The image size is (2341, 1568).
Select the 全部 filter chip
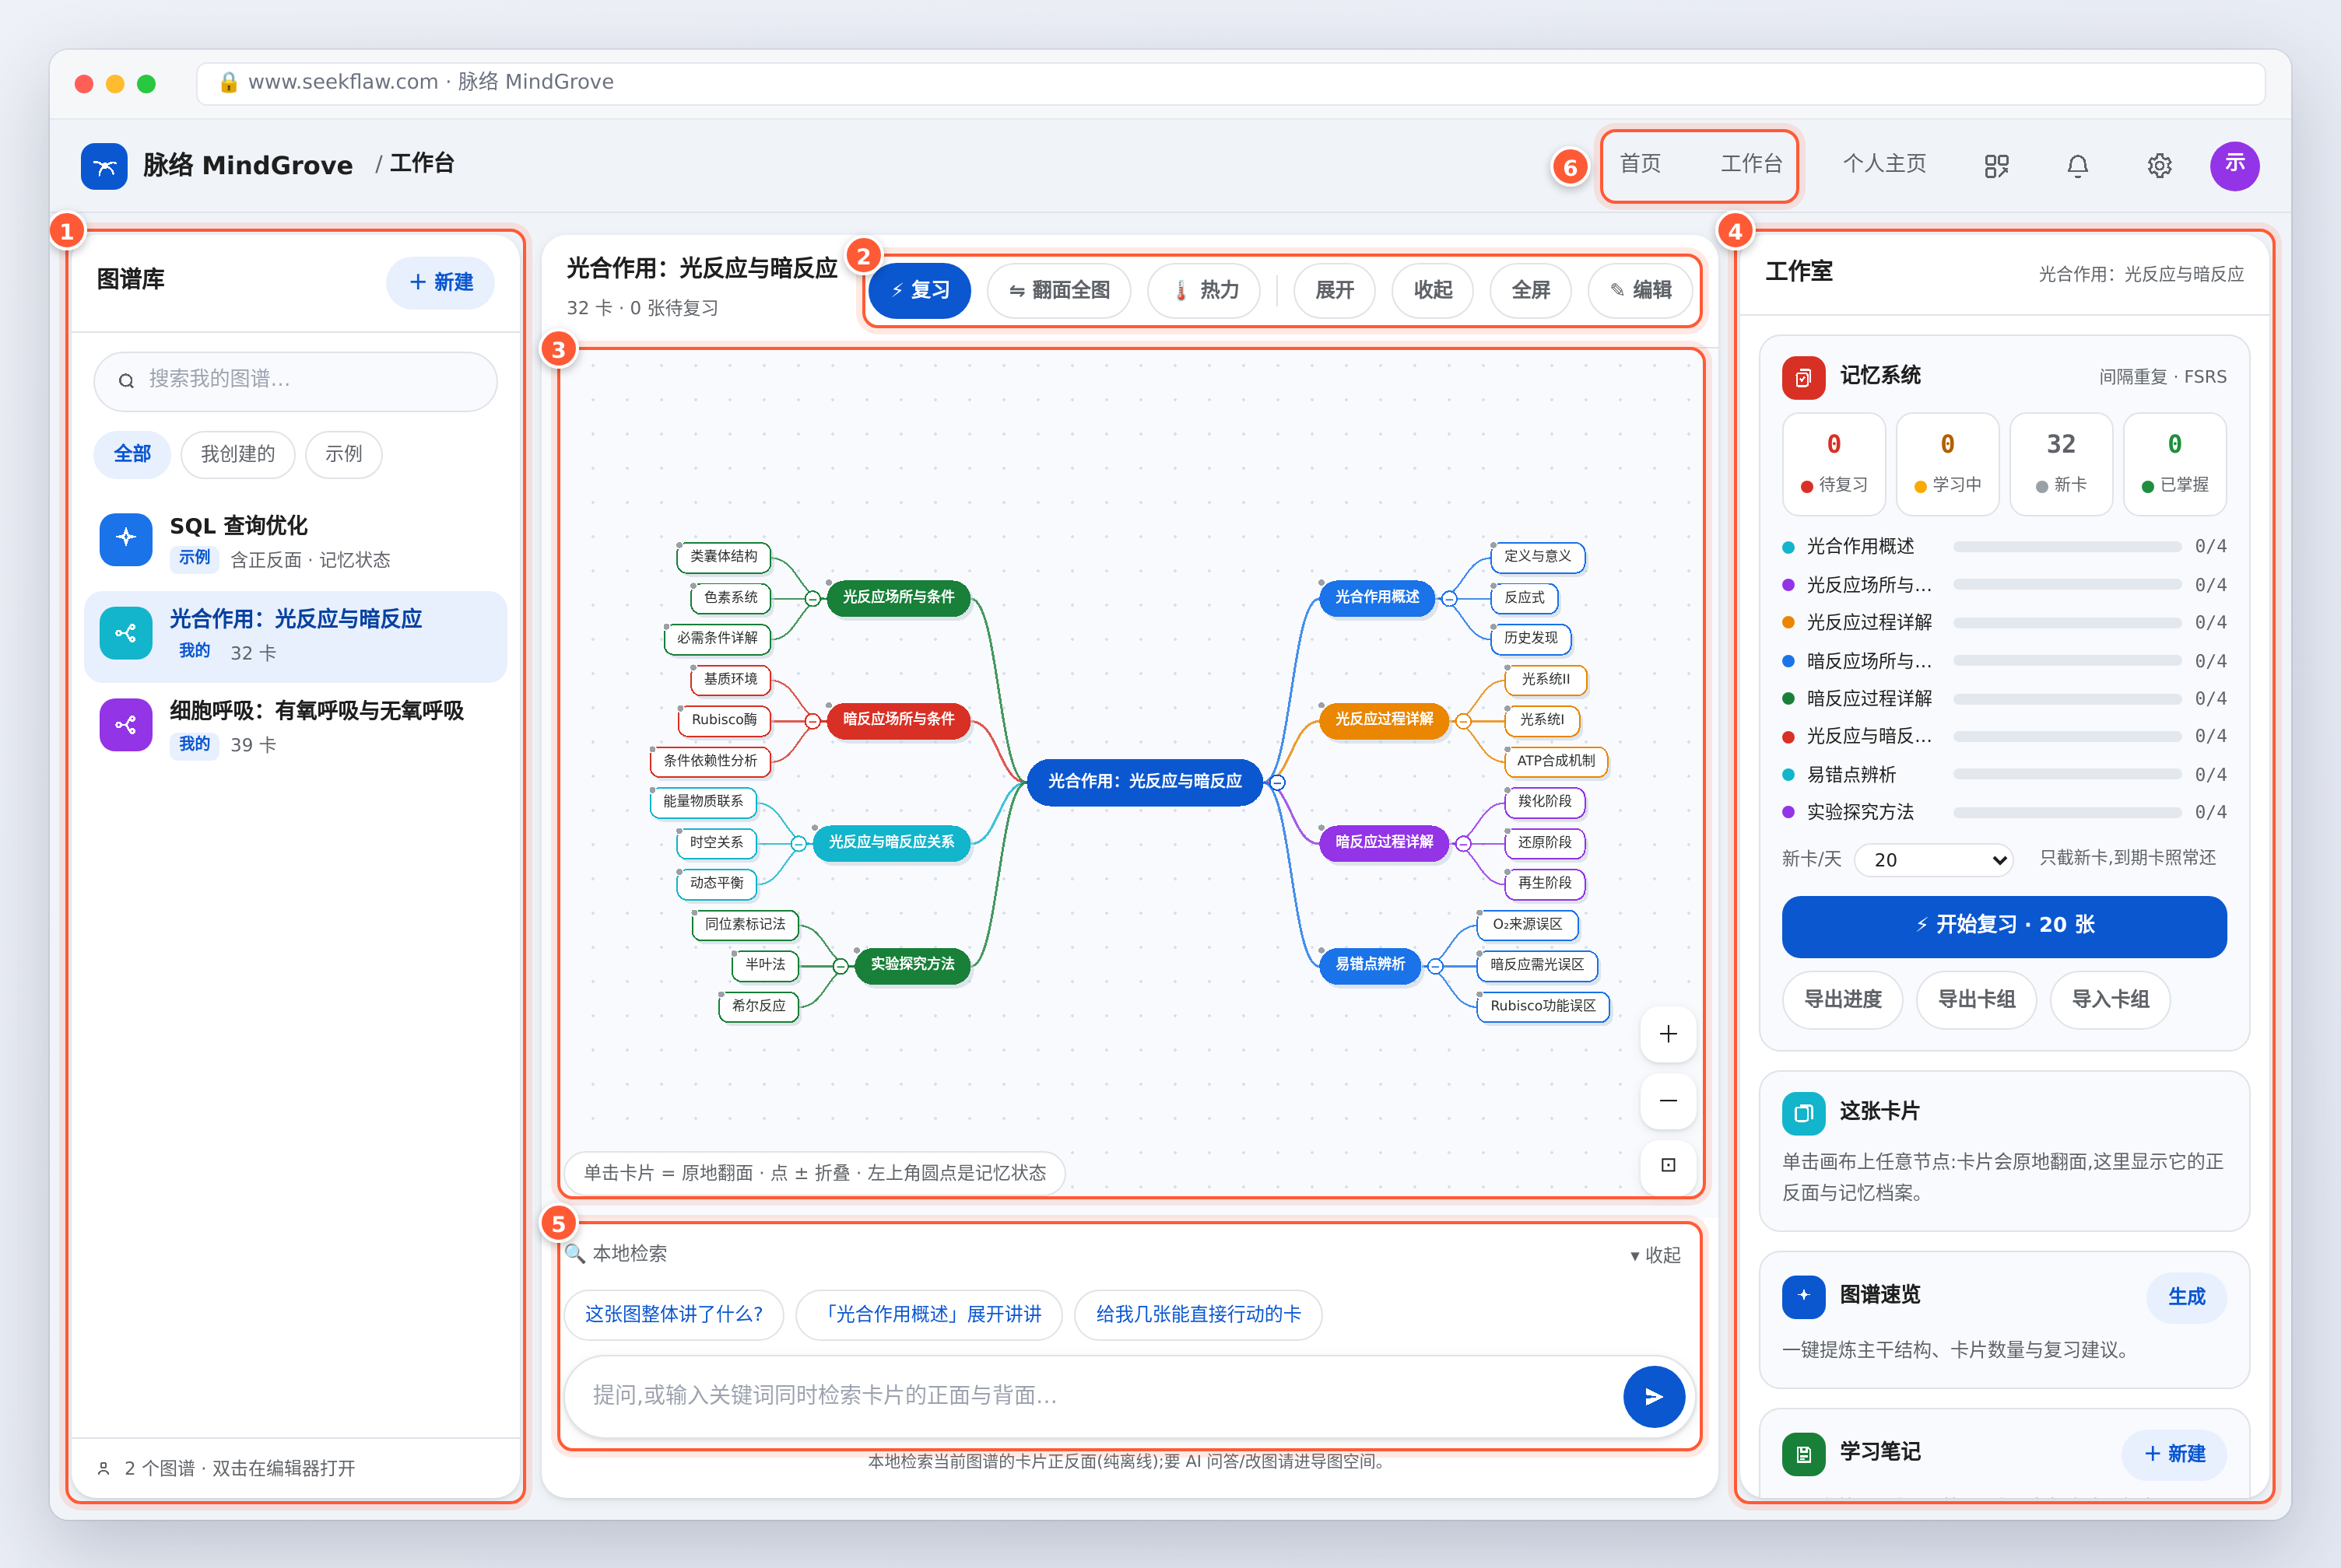pyautogui.click(x=132, y=454)
